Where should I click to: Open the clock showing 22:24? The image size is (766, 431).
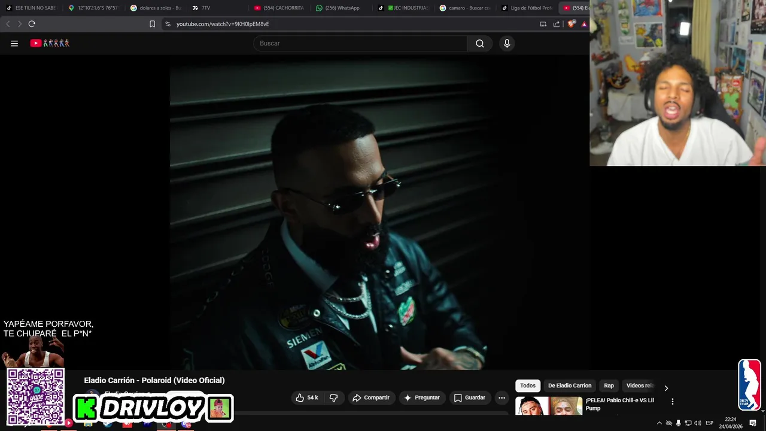(731, 423)
